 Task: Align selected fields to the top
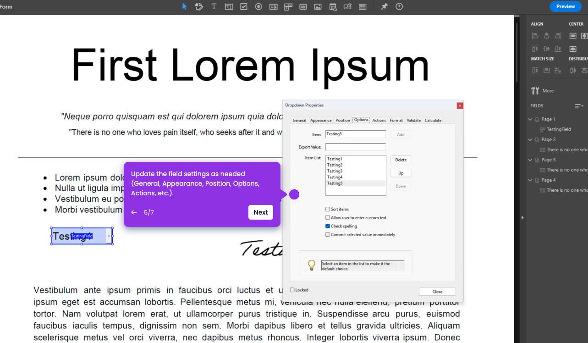click(535, 49)
